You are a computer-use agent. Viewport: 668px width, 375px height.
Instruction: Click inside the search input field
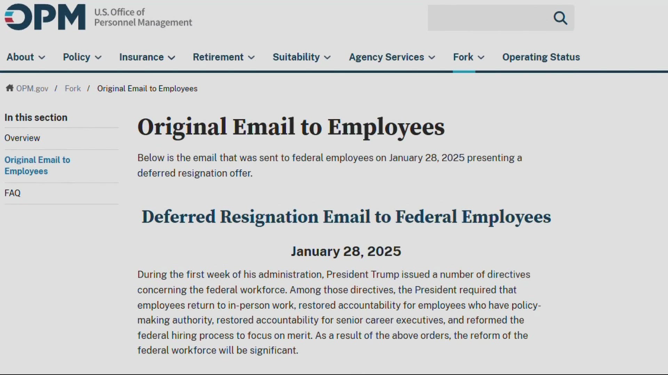click(487, 18)
